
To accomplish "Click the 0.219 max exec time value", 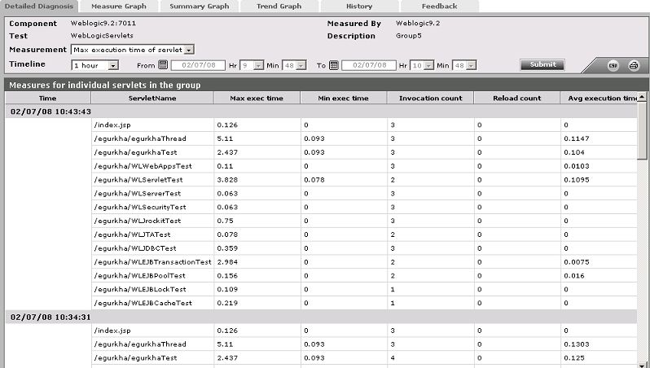I will pos(227,303).
